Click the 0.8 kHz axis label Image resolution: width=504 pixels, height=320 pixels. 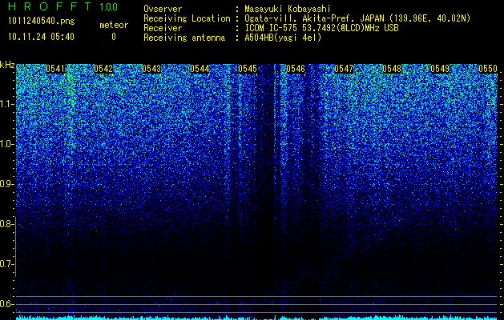point(6,224)
